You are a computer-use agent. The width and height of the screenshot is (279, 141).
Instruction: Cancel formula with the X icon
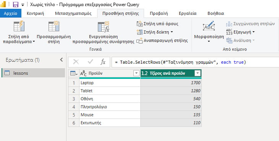[x=76, y=62]
